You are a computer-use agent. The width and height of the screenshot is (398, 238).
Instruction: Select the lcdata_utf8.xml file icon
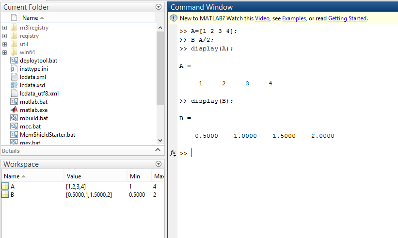14,94
